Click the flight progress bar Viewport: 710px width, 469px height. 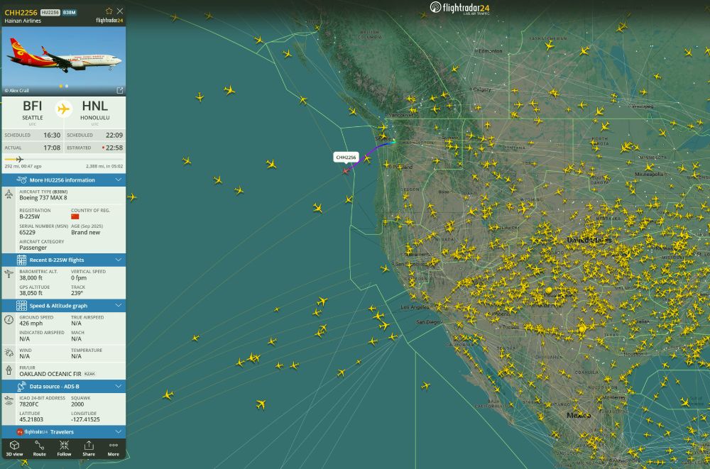click(63, 160)
